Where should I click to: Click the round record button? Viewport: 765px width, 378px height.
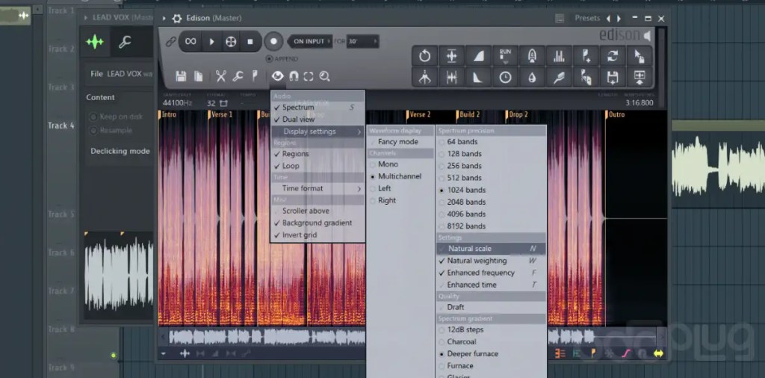pyautogui.click(x=273, y=41)
